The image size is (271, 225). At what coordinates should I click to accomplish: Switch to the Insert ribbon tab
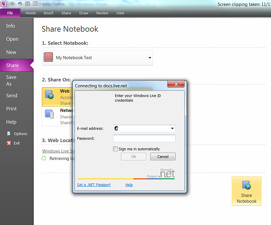pyautogui.click(x=49, y=13)
